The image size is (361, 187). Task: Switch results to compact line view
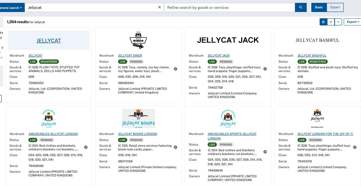pyautogui.click(x=338, y=22)
